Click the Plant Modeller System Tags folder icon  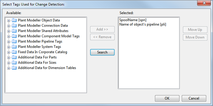14,47
